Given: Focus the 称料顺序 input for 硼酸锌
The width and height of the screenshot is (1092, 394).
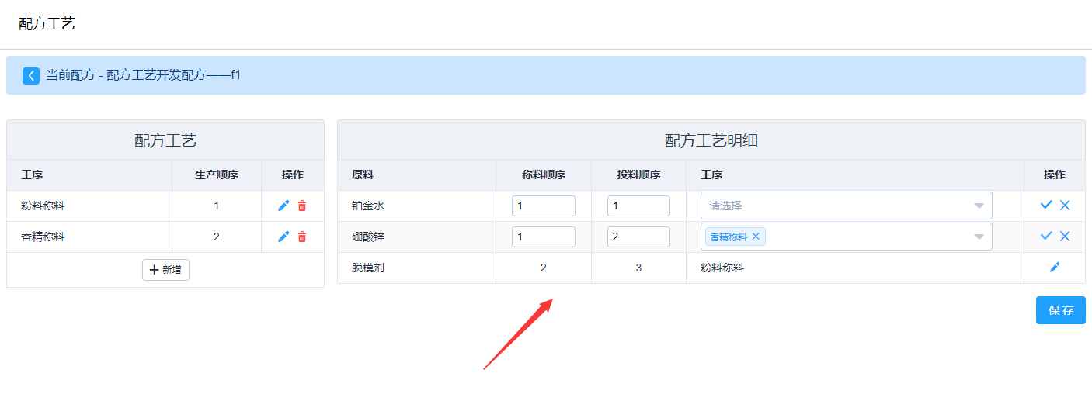Looking at the screenshot, I should pos(544,237).
